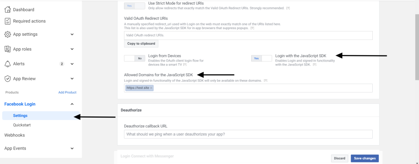Click the page vertical scrollbar

(x=417, y=47)
